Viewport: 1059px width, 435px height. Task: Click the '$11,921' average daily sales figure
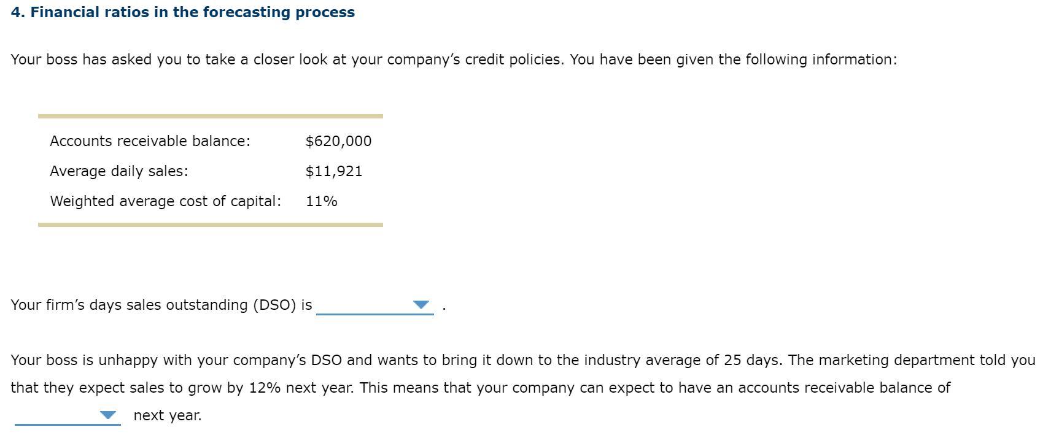point(333,171)
